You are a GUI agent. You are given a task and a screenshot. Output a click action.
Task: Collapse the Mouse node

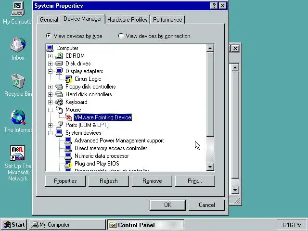point(50,110)
